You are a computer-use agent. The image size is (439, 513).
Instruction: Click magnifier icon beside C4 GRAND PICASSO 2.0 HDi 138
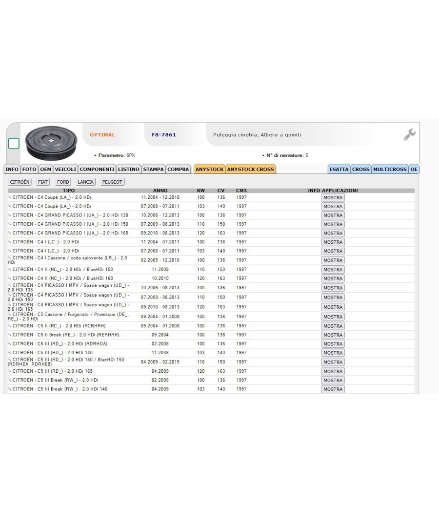pyautogui.click(x=9, y=215)
